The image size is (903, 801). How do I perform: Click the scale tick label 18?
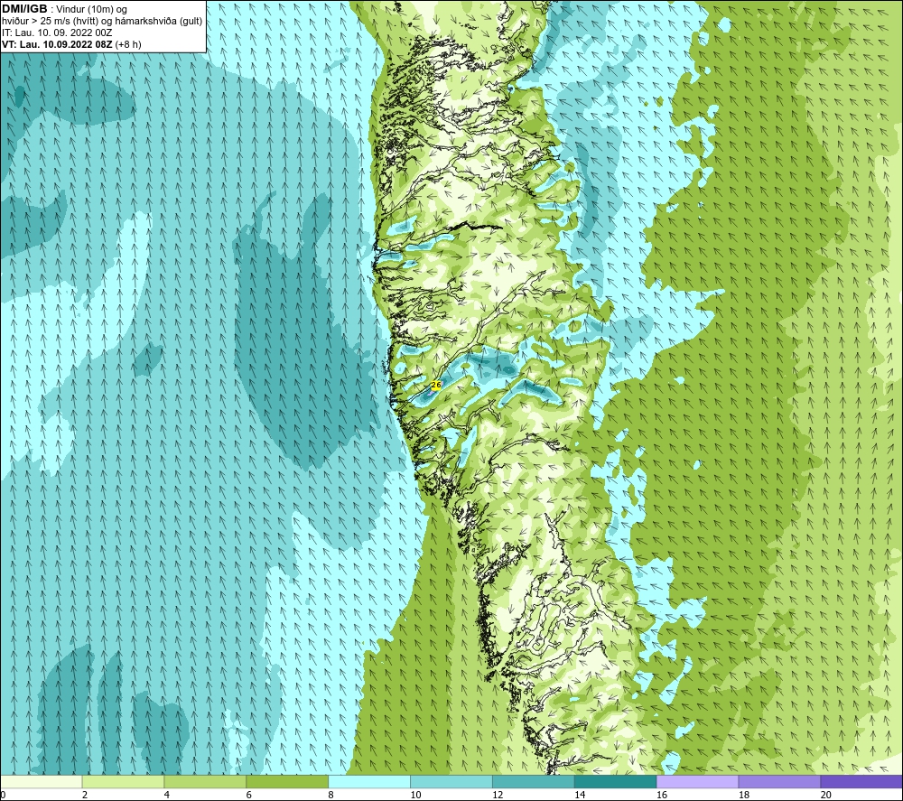(743, 795)
